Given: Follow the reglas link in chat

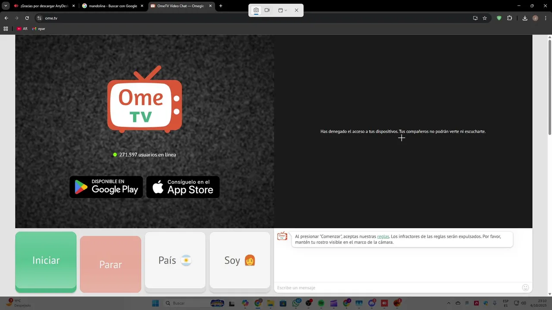Looking at the screenshot, I should coord(383,236).
